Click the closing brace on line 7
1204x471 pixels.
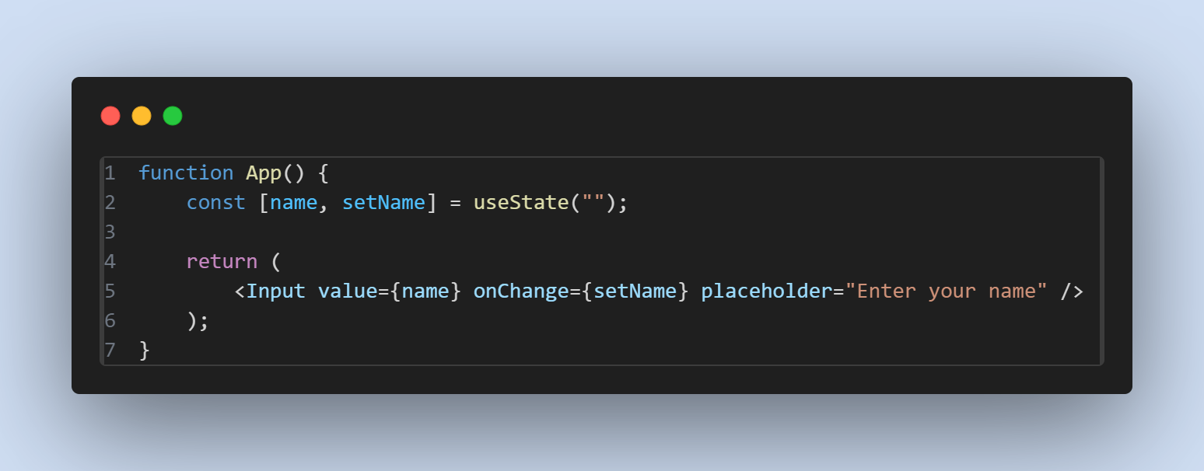point(144,350)
